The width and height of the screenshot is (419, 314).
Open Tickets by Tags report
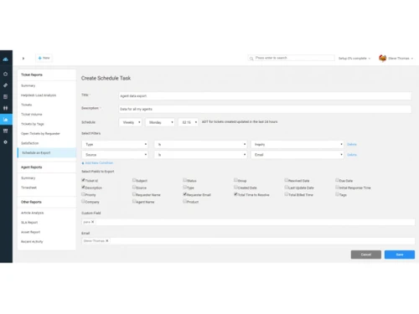point(33,124)
